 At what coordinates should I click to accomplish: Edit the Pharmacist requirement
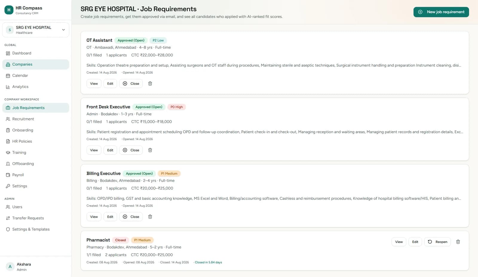tap(415, 242)
